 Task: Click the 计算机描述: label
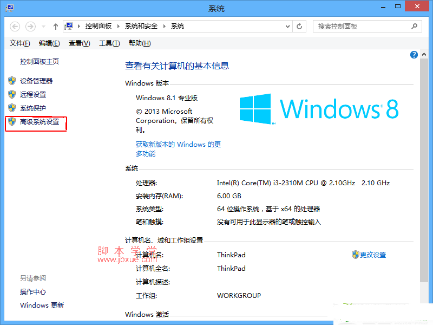[x=153, y=282]
